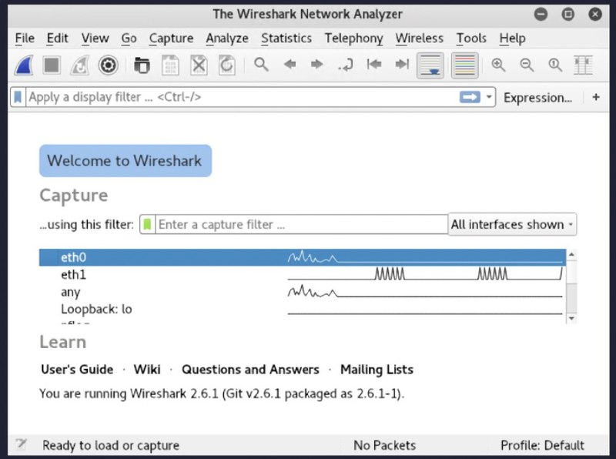Open the View menu
This screenshot has height=459, width=616.
[x=95, y=38]
